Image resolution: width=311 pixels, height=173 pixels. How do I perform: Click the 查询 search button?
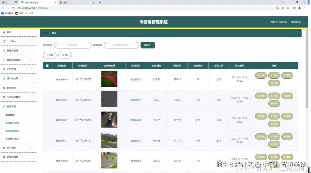click(148, 45)
